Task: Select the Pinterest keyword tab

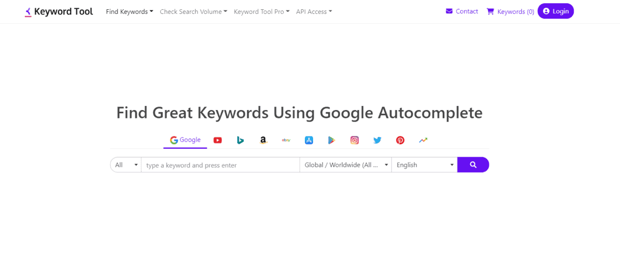Action: coord(400,140)
